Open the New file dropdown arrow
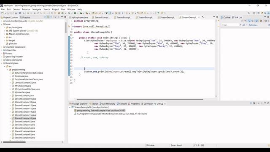The image size is (270, 152). pos(5,13)
